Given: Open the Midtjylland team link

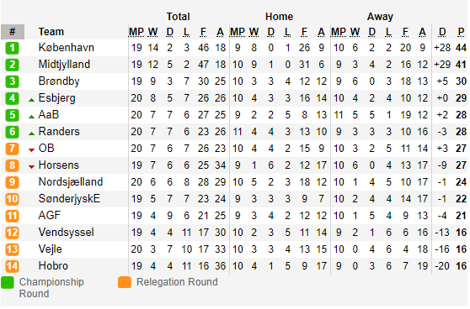Looking at the screenshot, I should (x=64, y=65).
